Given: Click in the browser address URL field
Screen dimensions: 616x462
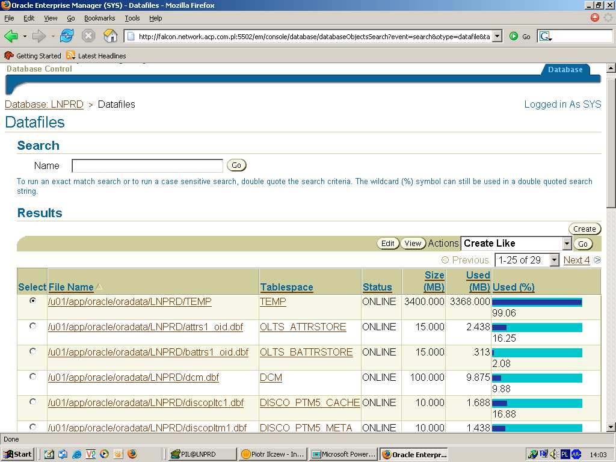Looking at the screenshot, I should [x=313, y=37].
